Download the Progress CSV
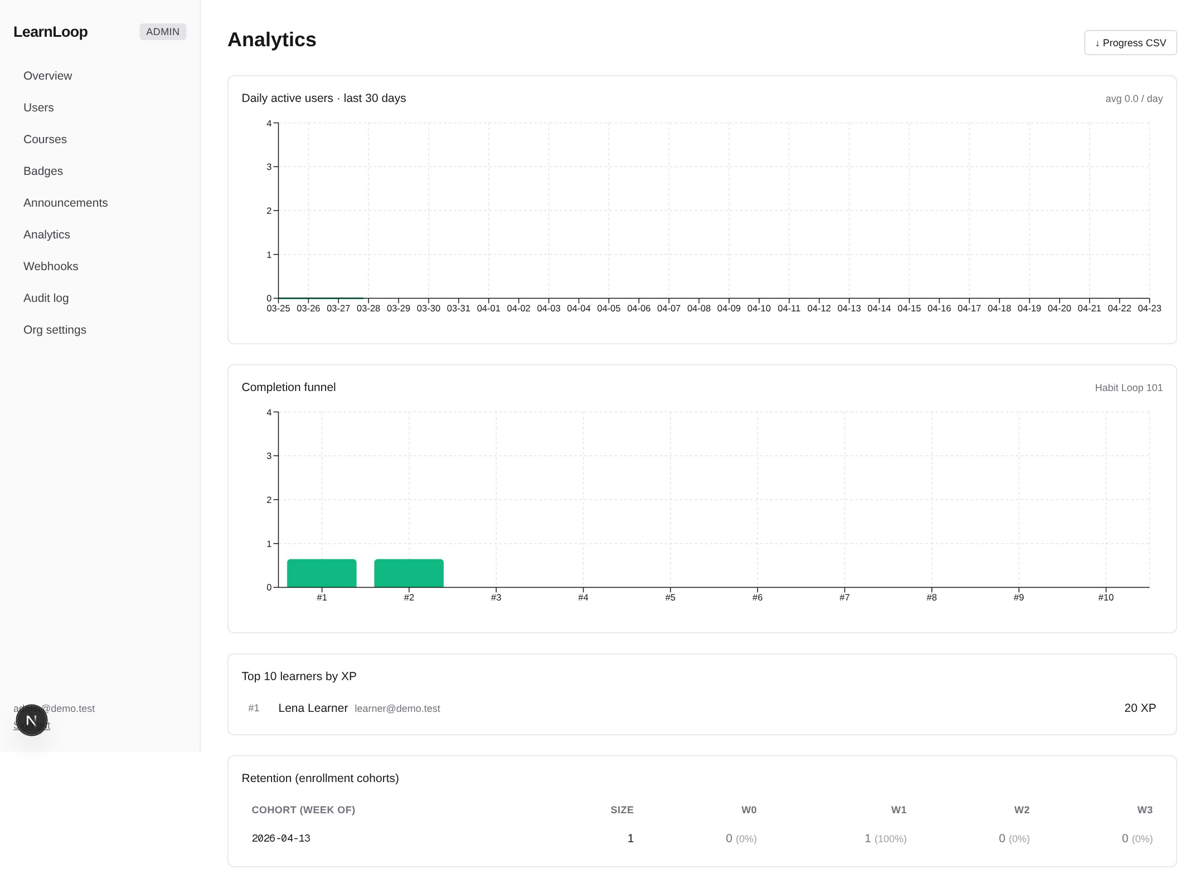The height and width of the screenshot is (894, 1204). coord(1130,42)
